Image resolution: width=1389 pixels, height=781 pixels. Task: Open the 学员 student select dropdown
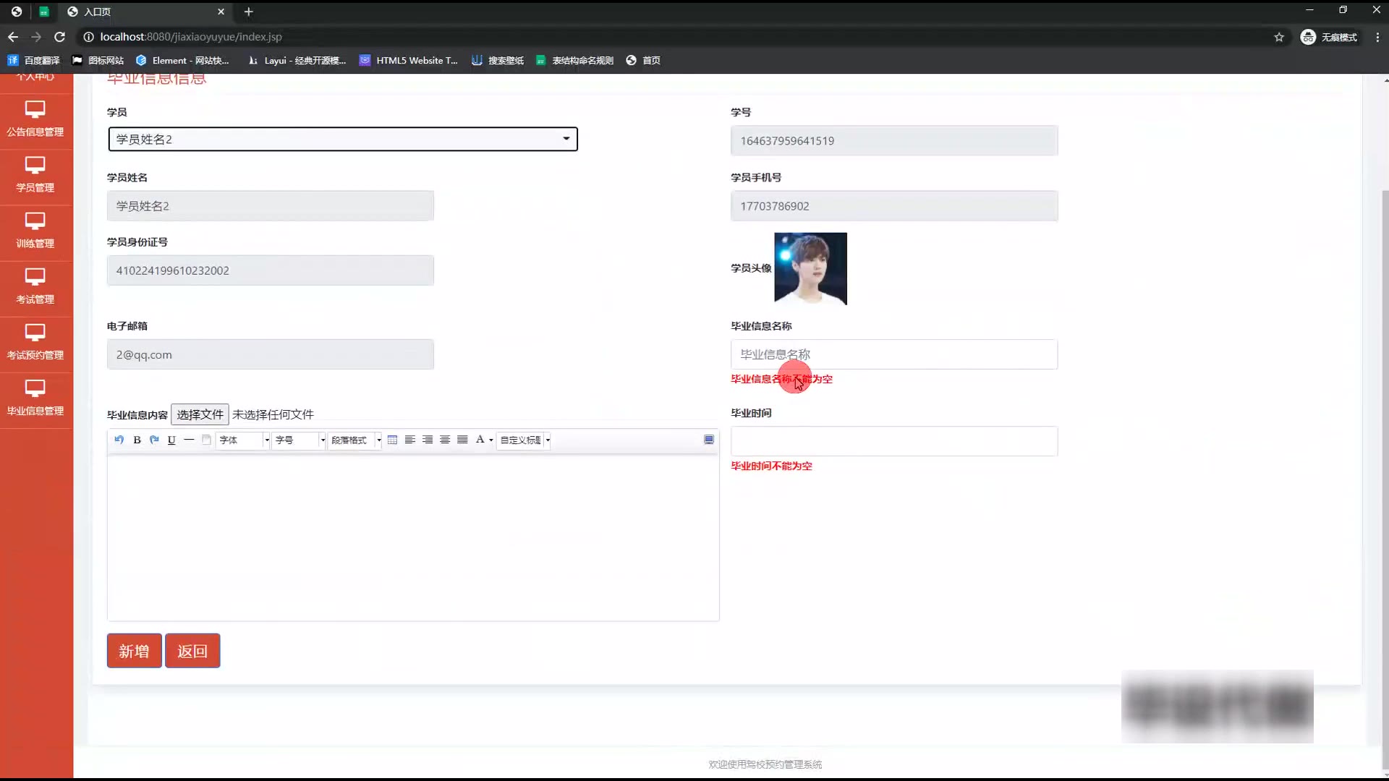(x=342, y=139)
